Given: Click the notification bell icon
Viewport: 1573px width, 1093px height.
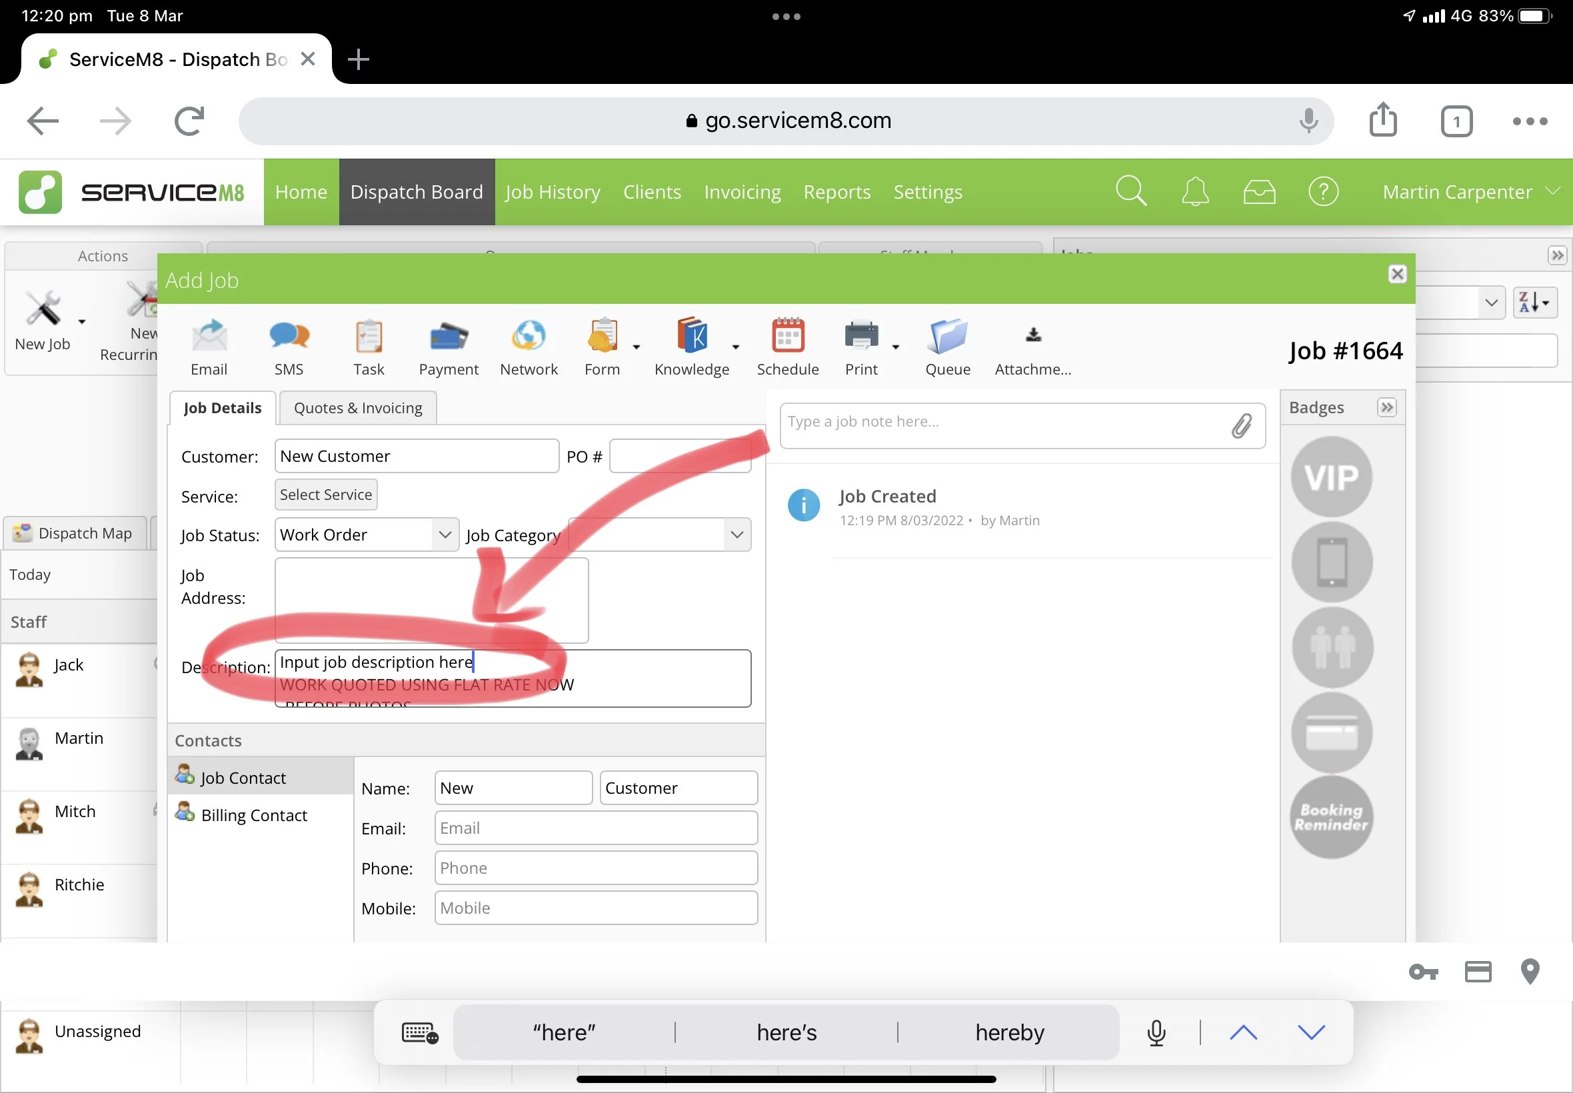Looking at the screenshot, I should point(1195,192).
